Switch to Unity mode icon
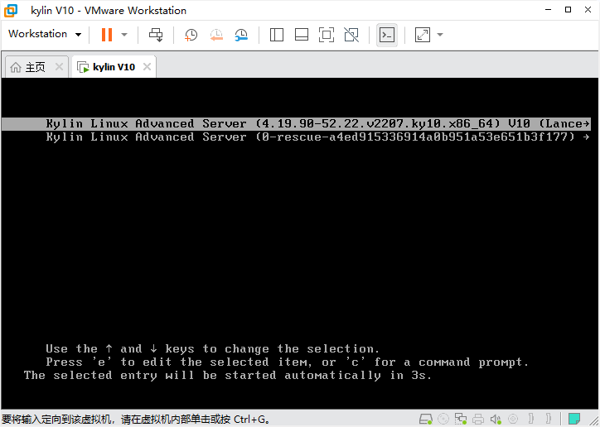The height and width of the screenshot is (427, 600). click(351, 35)
